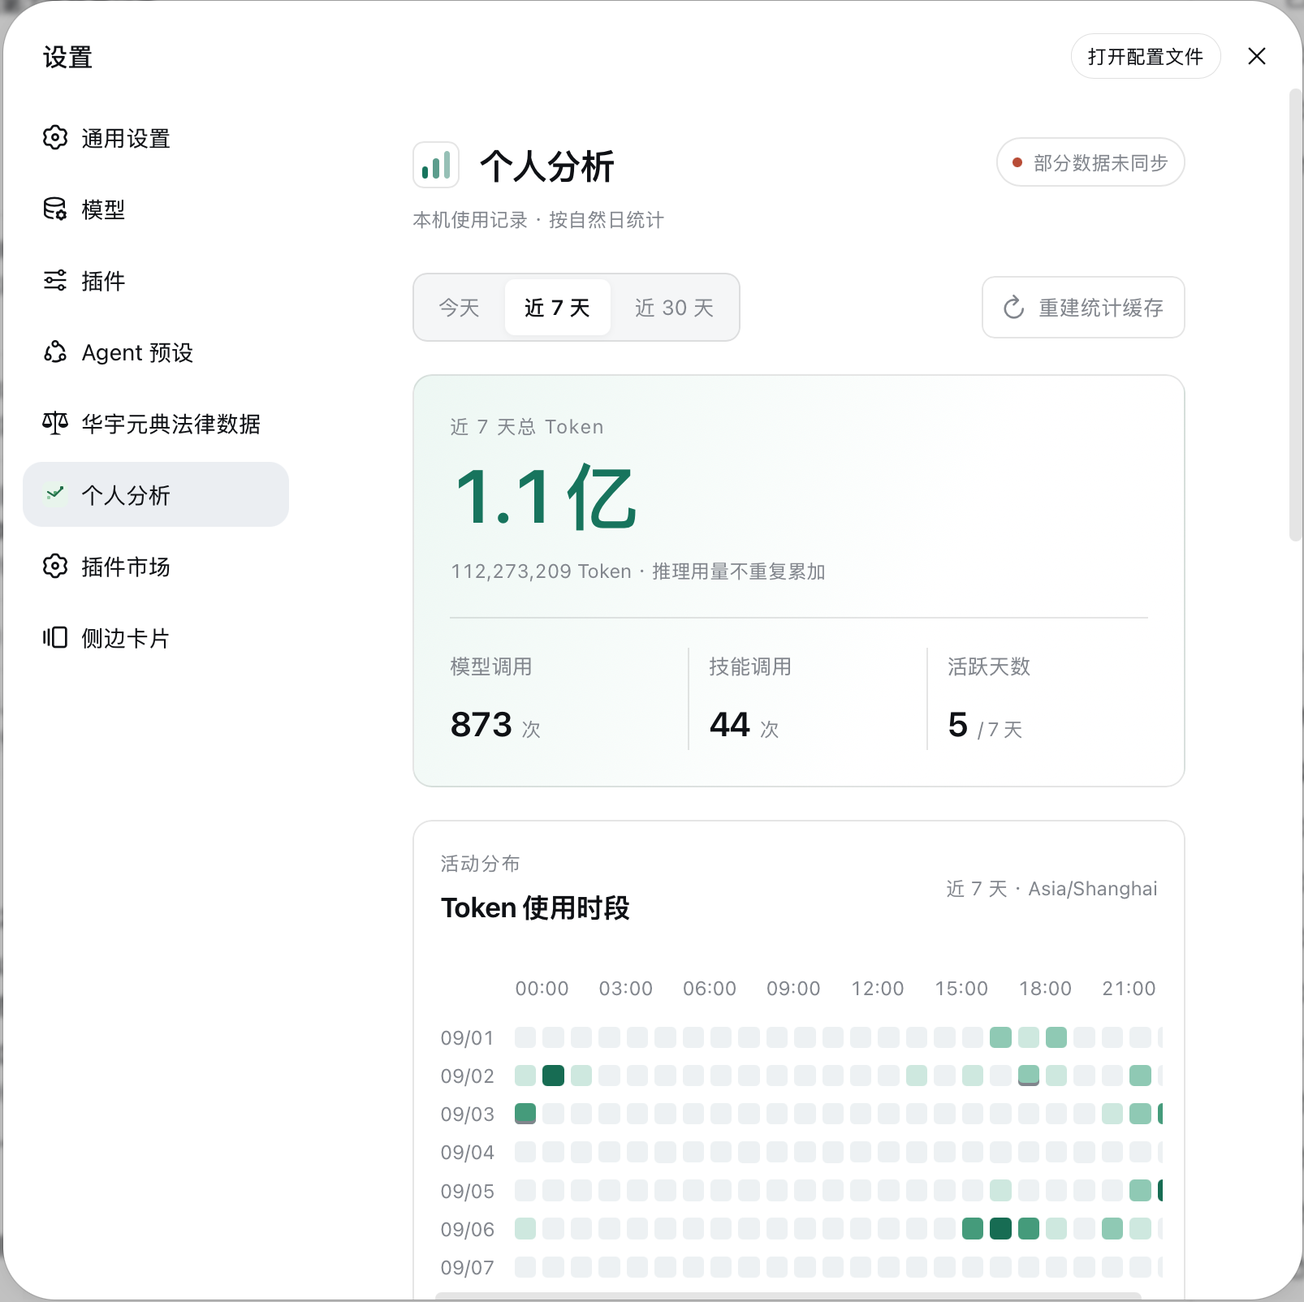Select the 近 7 天 tab

[557, 308]
